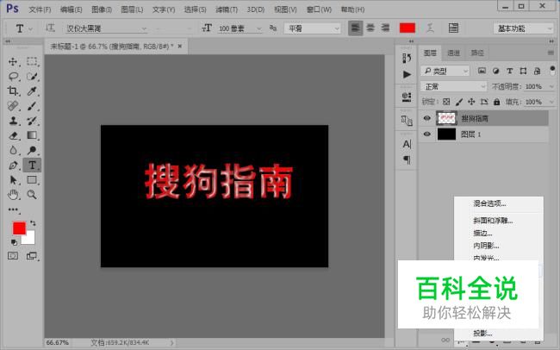Select the Gradient tool

[x=32, y=135]
